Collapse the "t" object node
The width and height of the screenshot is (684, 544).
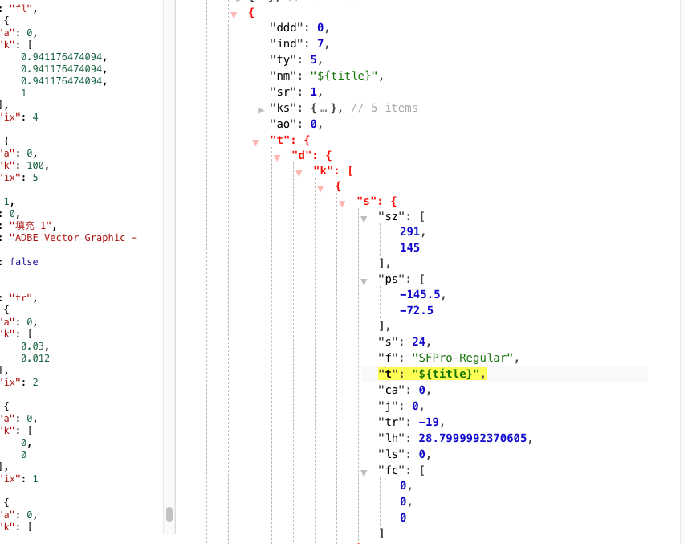255,142
